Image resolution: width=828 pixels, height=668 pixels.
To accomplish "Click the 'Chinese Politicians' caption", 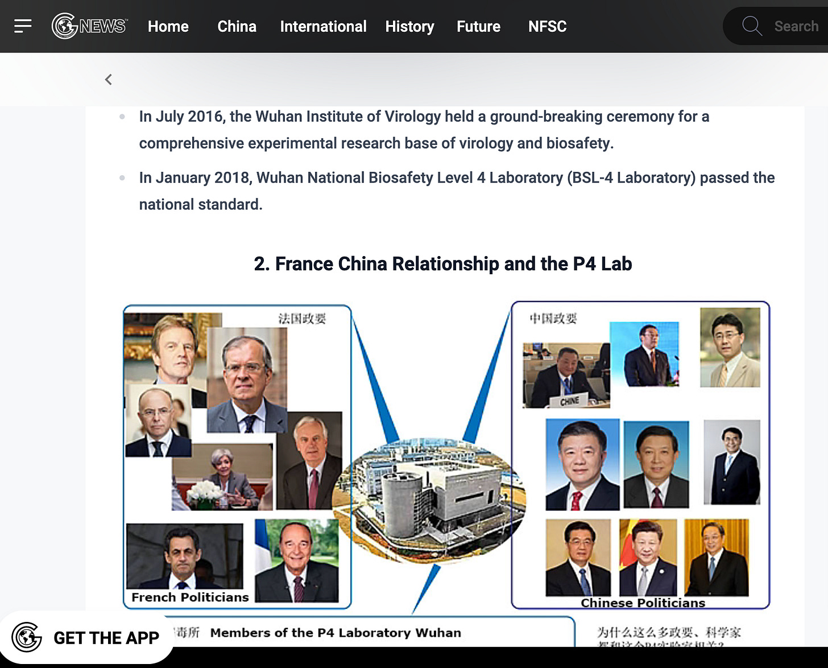I will tap(643, 603).
